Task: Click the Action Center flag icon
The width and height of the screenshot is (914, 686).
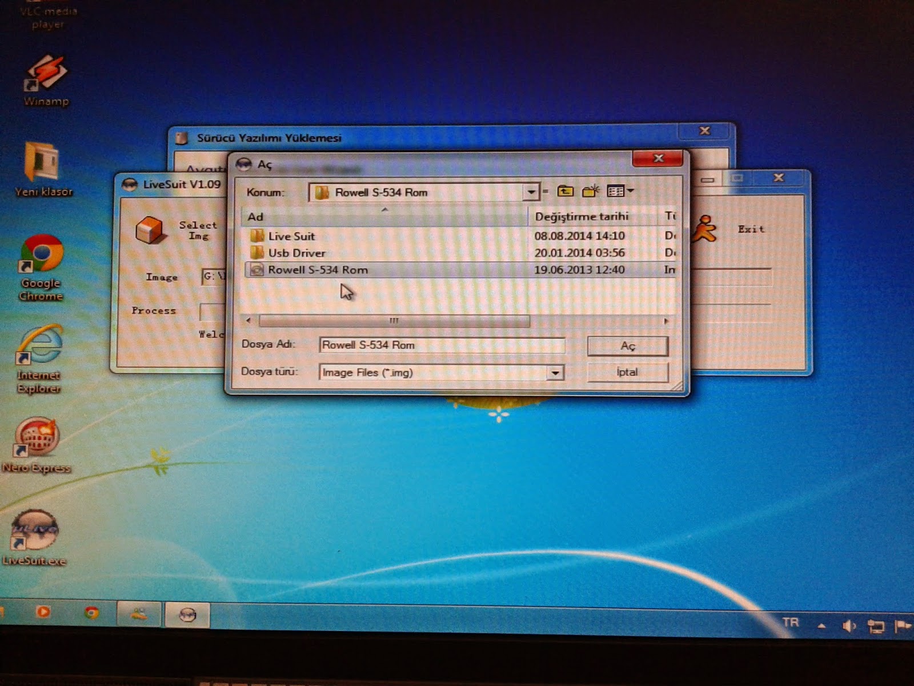Action: click(902, 627)
